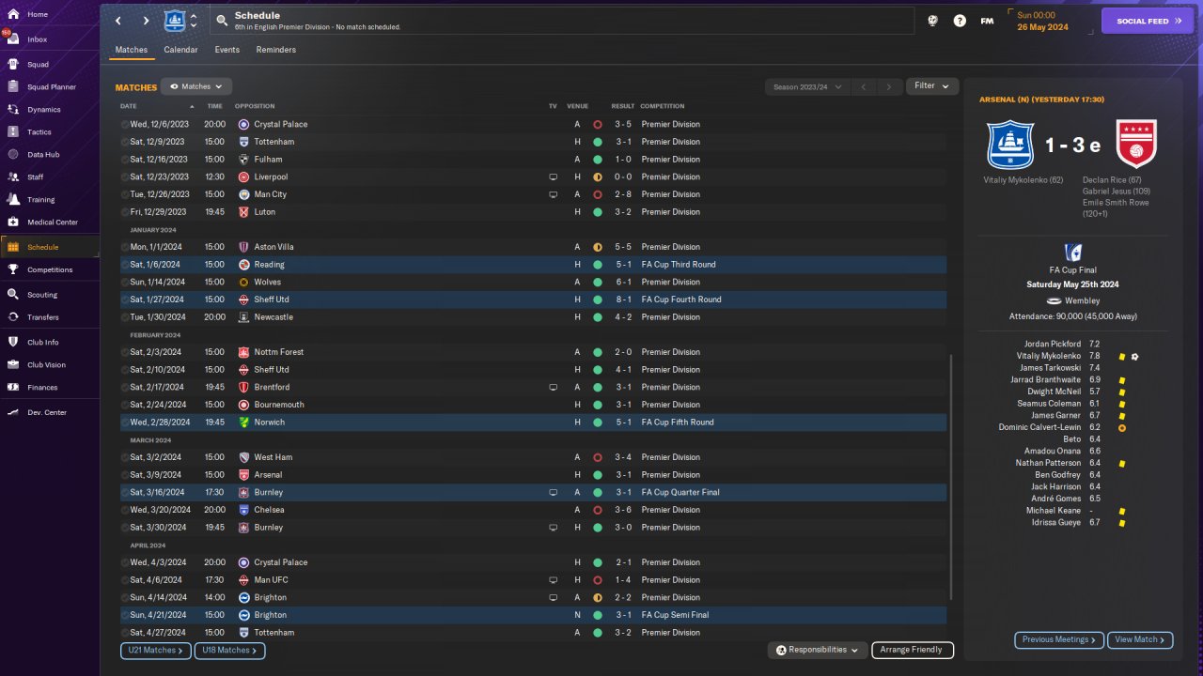This screenshot has width=1203, height=676.
Task: Click the View Match button
Action: [x=1140, y=639]
